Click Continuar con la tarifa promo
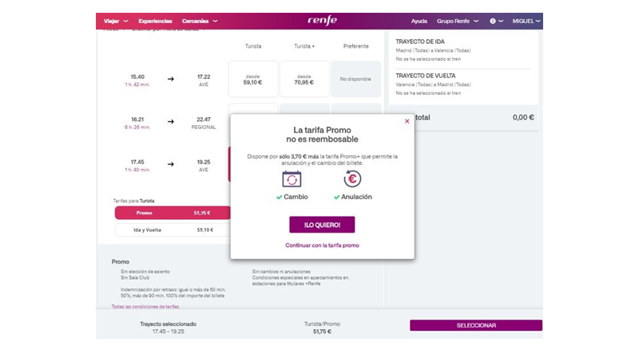 [322, 245]
